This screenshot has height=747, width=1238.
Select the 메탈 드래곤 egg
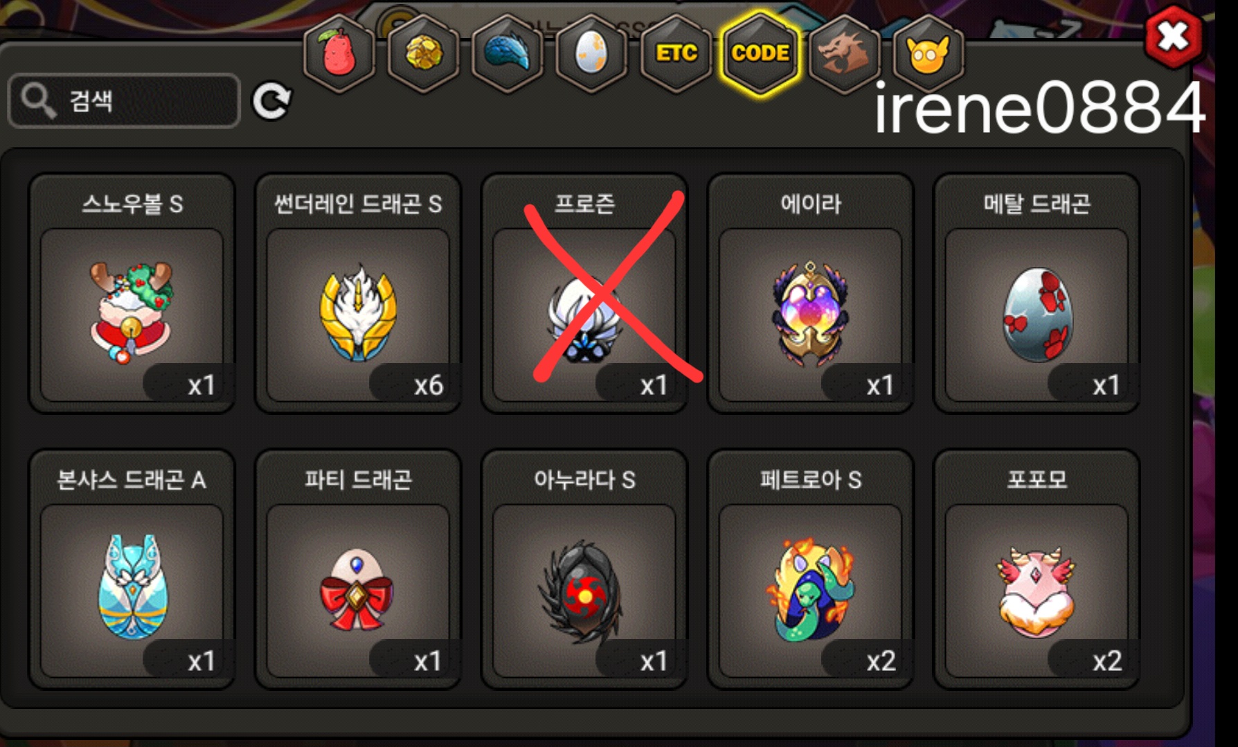pos(1037,293)
